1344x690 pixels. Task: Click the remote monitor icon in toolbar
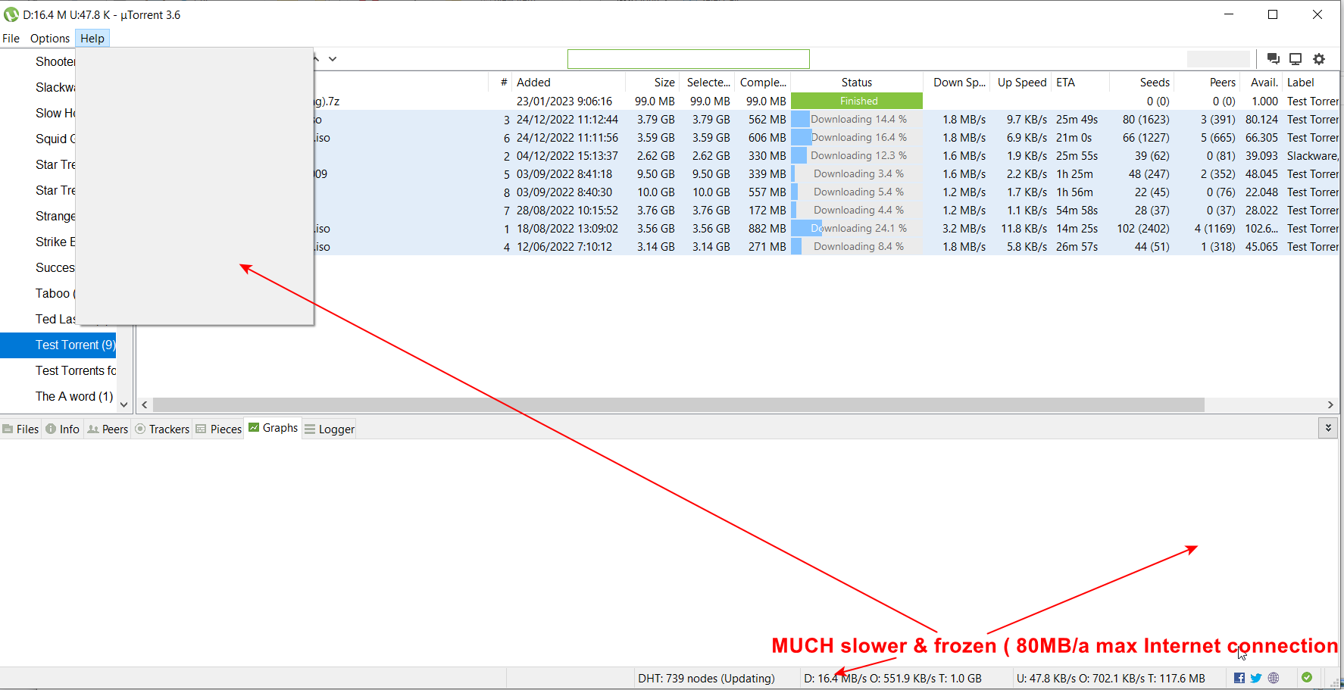pyautogui.click(x=1296, y=59)
